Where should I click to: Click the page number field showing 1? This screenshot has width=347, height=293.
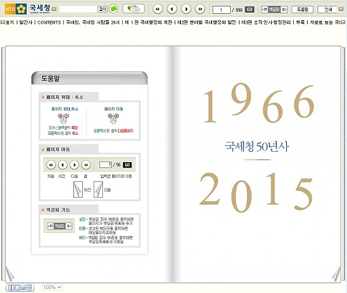[x=221, y=9]
